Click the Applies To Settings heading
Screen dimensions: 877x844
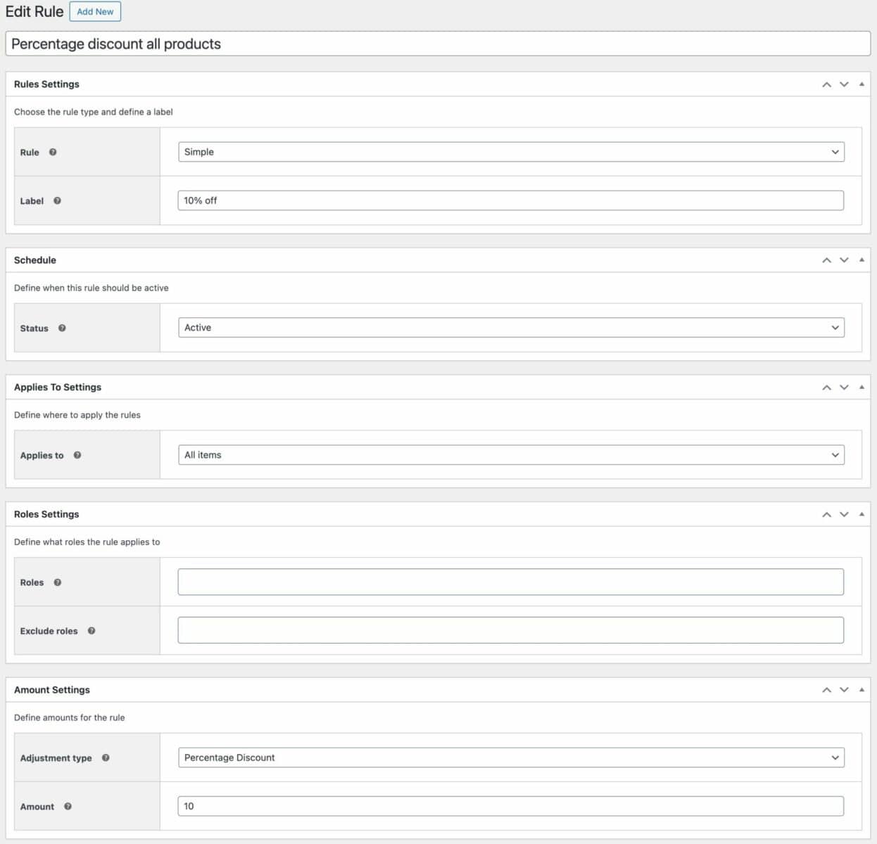pyautogui.click(x=58, y=388)
